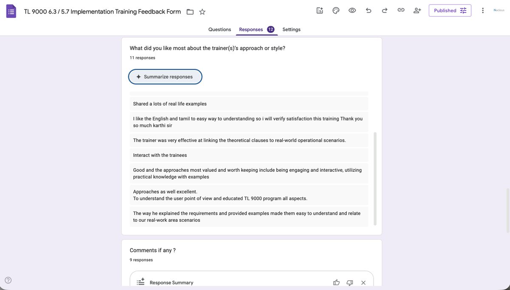510x290 pixels.
Task: Open the Settings tab
Action: click(292, 29)
